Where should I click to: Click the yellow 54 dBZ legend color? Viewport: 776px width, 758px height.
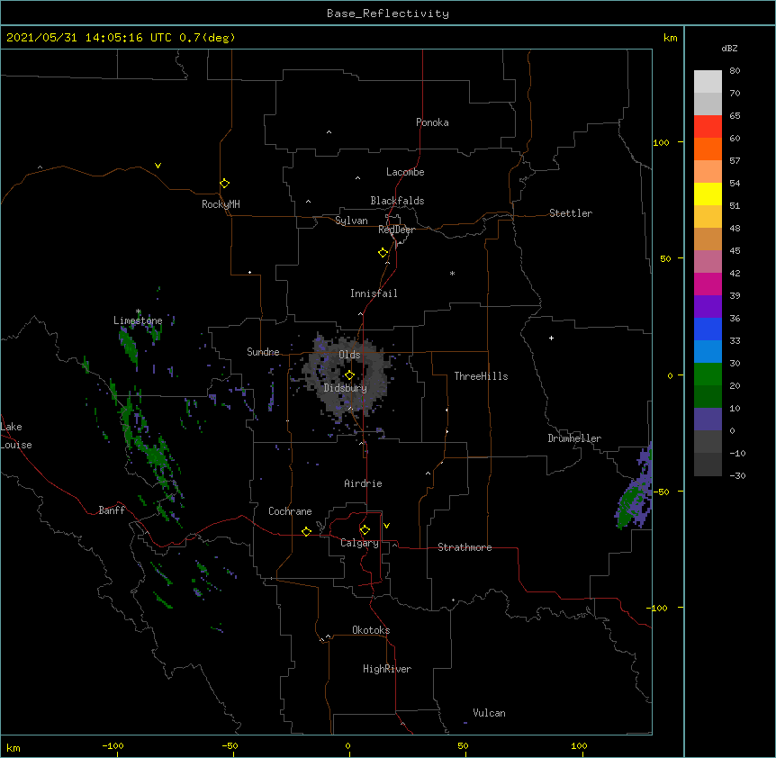(x=708, y=194)
